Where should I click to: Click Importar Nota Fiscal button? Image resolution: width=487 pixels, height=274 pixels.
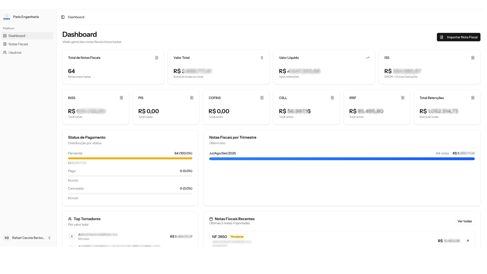458,37
